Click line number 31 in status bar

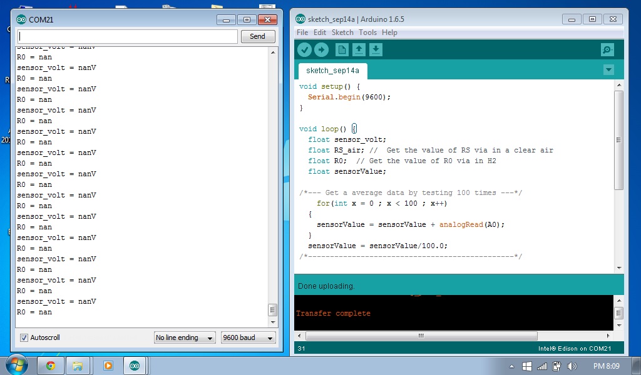coord(301,349)
